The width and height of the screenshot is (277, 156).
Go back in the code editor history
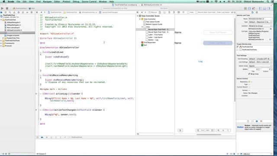[x=41, y=13]
